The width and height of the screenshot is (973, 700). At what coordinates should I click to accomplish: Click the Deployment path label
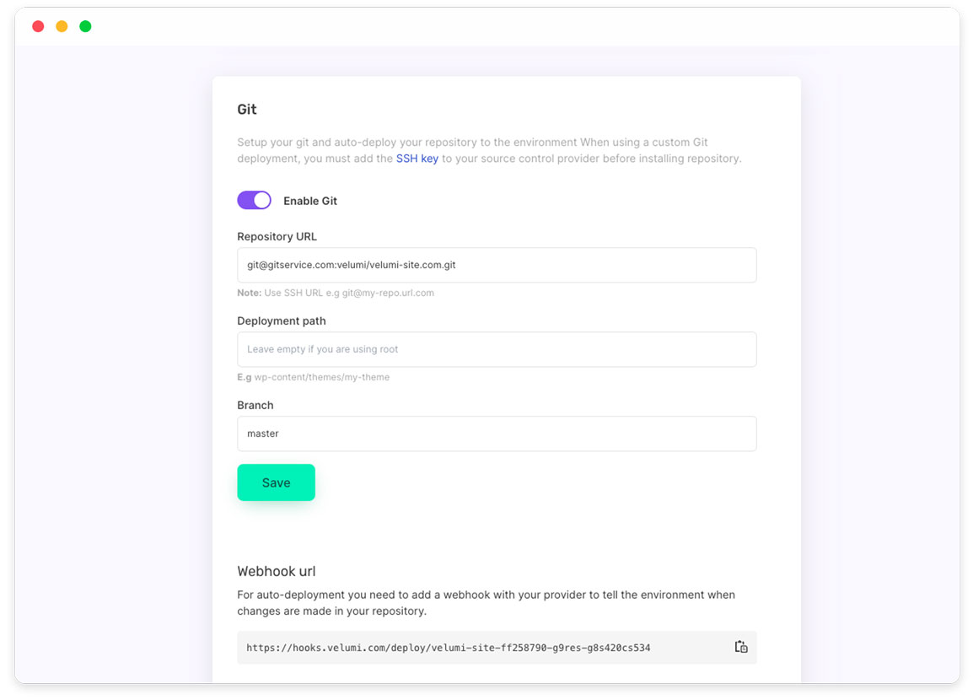pyautogui.click(x=281, y=320)
